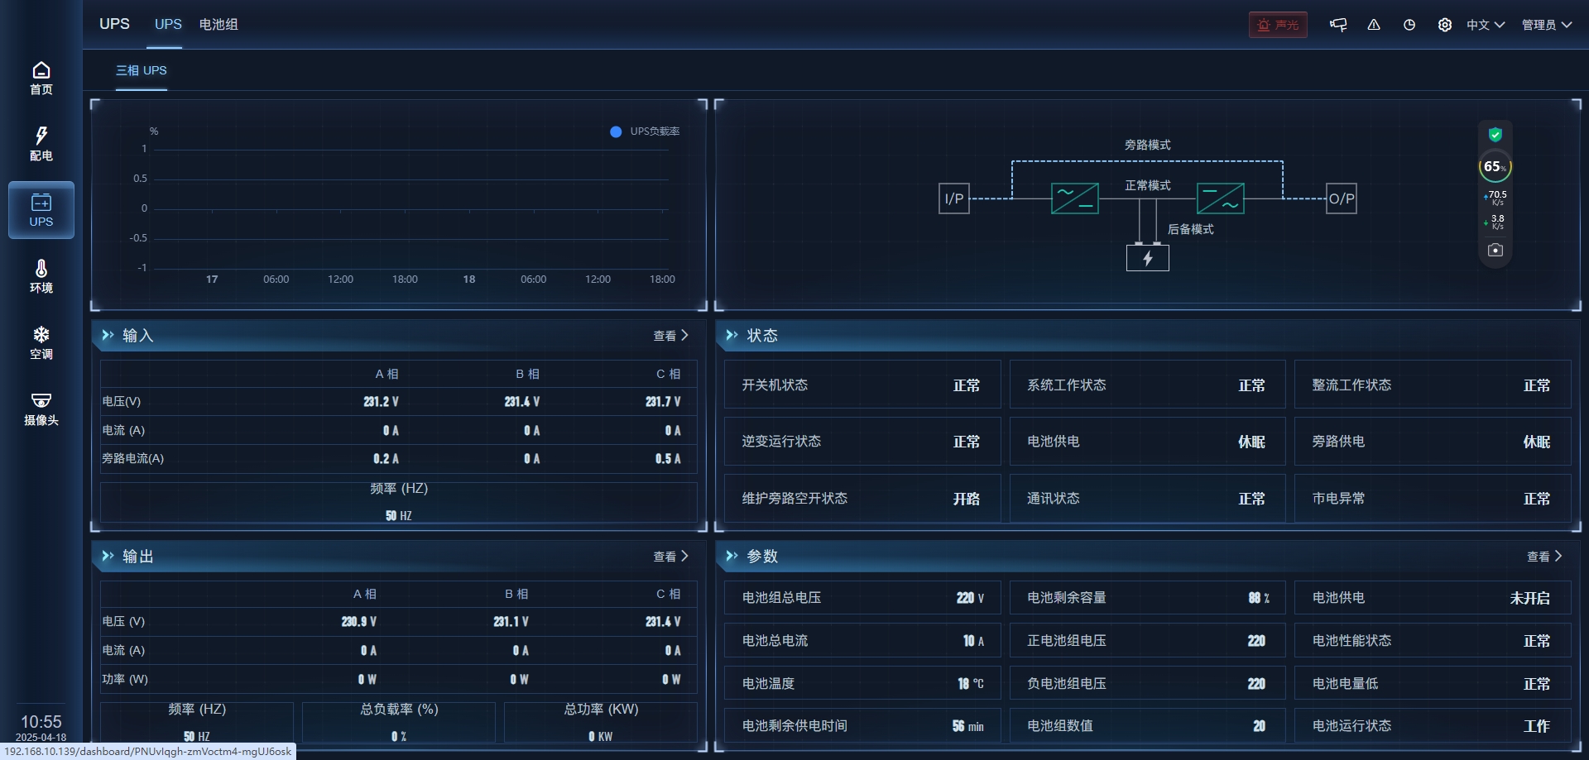The image size is (1589, 760).
Task: Select the 三相 UPS tab
Action: point(142,70)
